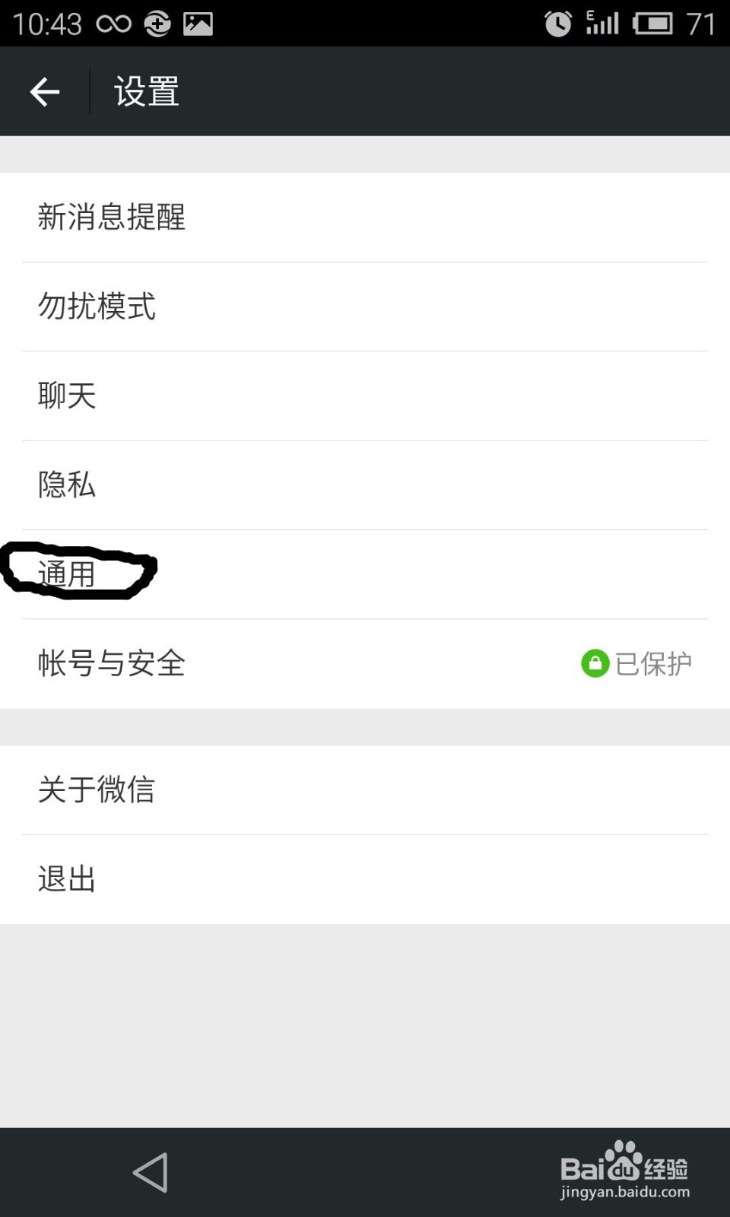This screenshot has width=730, height=1217.
Task: Tap the infinity loop status icon
Action: click(x=114, y=24)
